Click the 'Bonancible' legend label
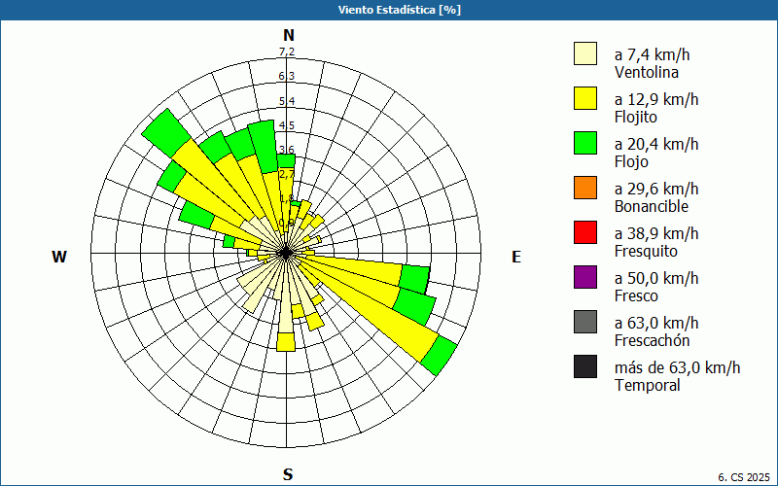The width and height of the screenshot is (778, 486). 652,206
